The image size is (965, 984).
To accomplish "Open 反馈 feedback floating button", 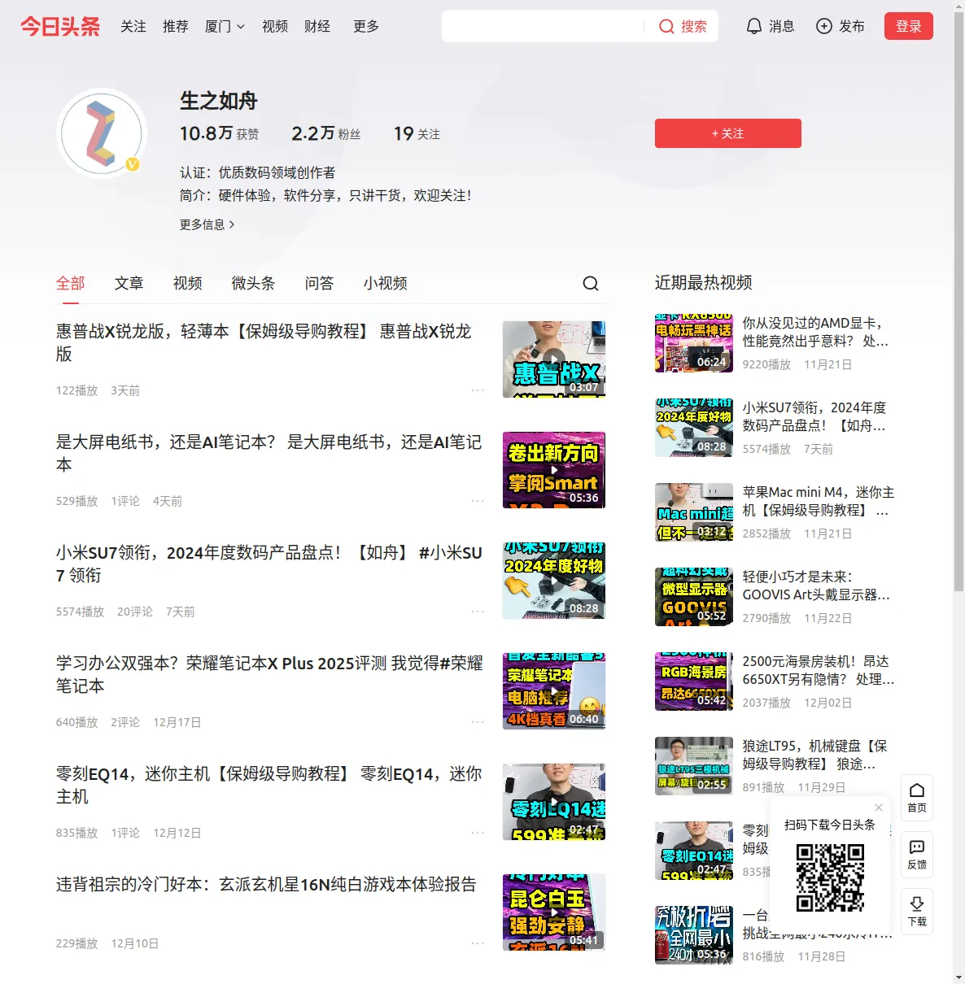I will point(917,854).
